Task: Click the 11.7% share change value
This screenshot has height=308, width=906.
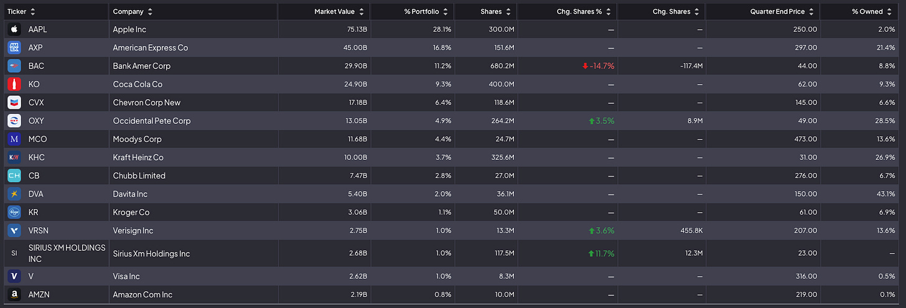Action: point(604,253)
